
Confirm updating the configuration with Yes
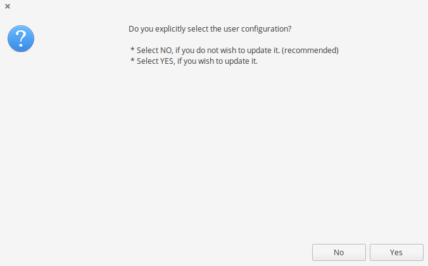pos(396,252)
